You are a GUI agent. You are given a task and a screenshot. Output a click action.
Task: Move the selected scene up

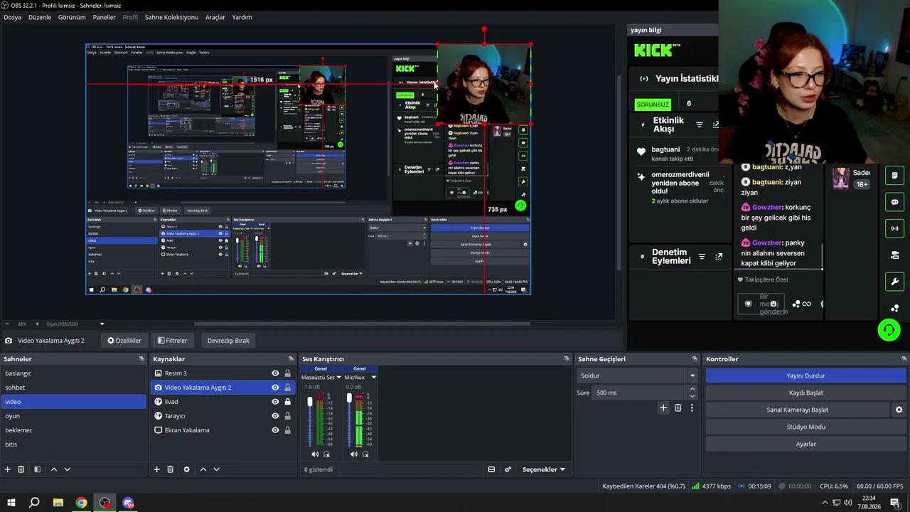pyautogui.click(x=53, y=469)
